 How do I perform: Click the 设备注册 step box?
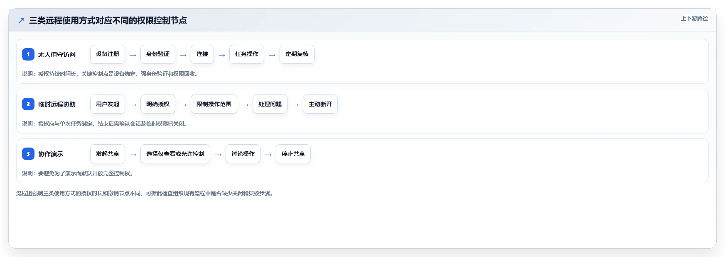click(108, 54)
